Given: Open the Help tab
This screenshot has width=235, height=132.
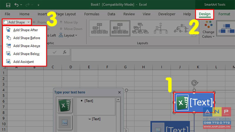Looking at the screenshot, I should [x=187, y=14].
